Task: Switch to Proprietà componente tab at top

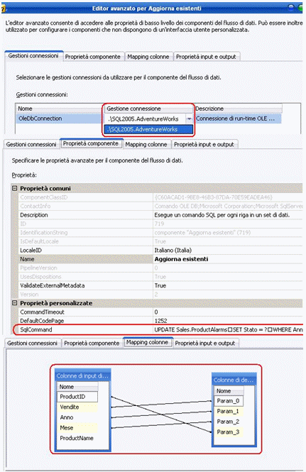Action: (x=92, y=57)
